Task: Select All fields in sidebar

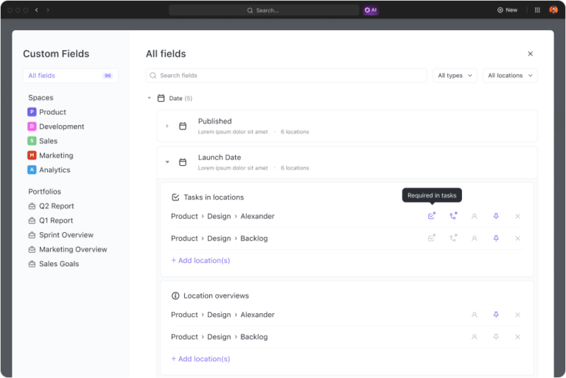Action: click(71, 75)
